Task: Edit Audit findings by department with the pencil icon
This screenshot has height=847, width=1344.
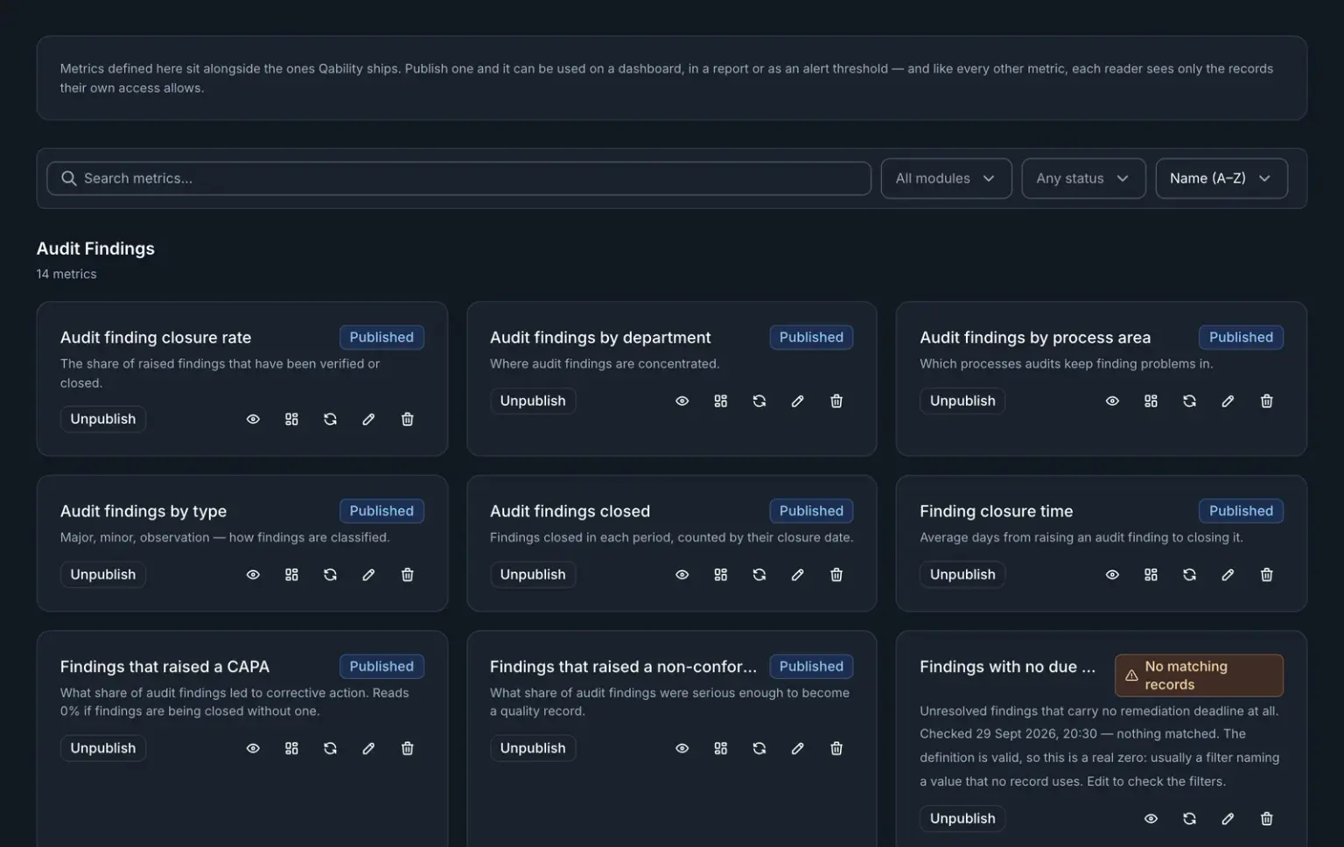Action: [x=798, y=401]
